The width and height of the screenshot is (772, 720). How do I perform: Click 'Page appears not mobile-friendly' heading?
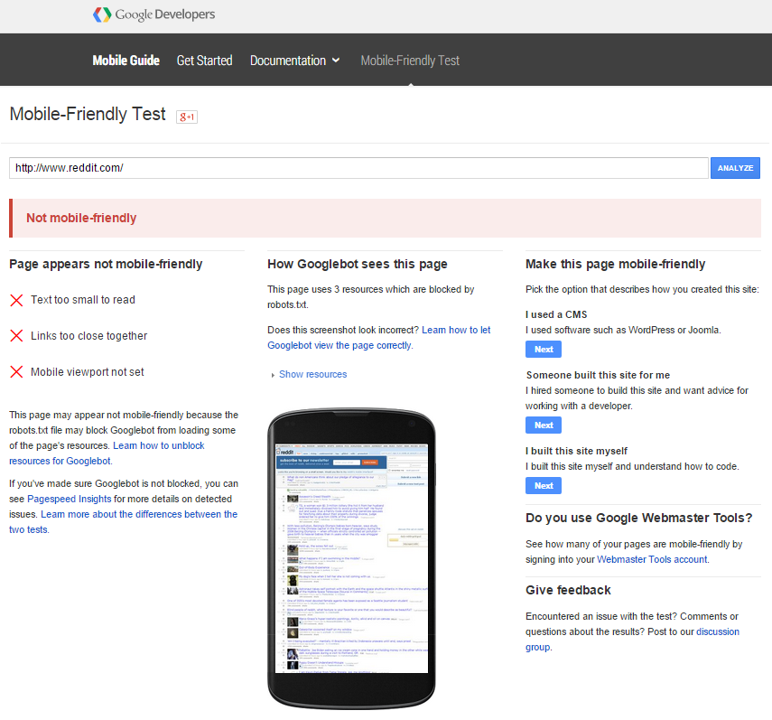click(x=106, y=264)
